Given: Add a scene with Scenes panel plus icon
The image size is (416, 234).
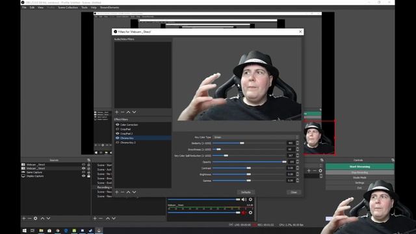Looking at the screenshot, I should pos(95,218).
